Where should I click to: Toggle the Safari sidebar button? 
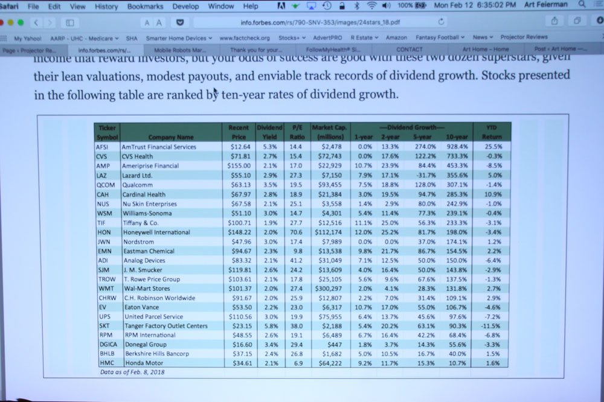tap(70, 23)
